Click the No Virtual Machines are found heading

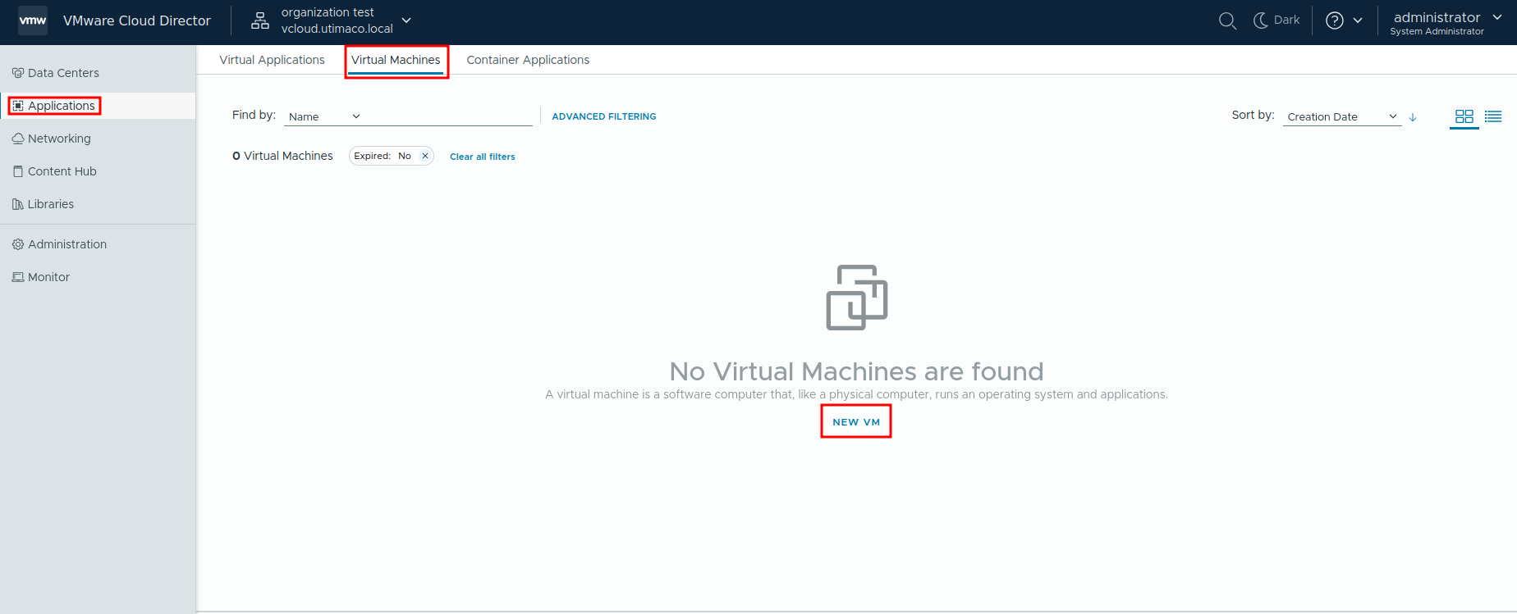pos(856,371)
